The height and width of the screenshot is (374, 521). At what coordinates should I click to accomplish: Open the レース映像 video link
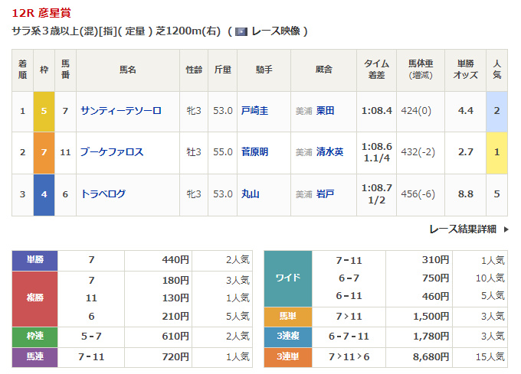275,31
